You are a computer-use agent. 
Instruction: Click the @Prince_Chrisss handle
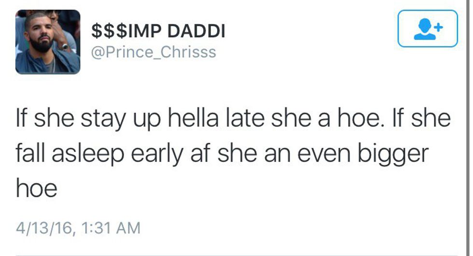(153, 52)
